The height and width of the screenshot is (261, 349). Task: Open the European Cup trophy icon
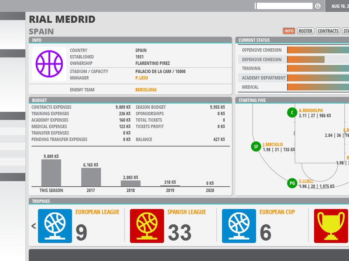tap(239, 226)
